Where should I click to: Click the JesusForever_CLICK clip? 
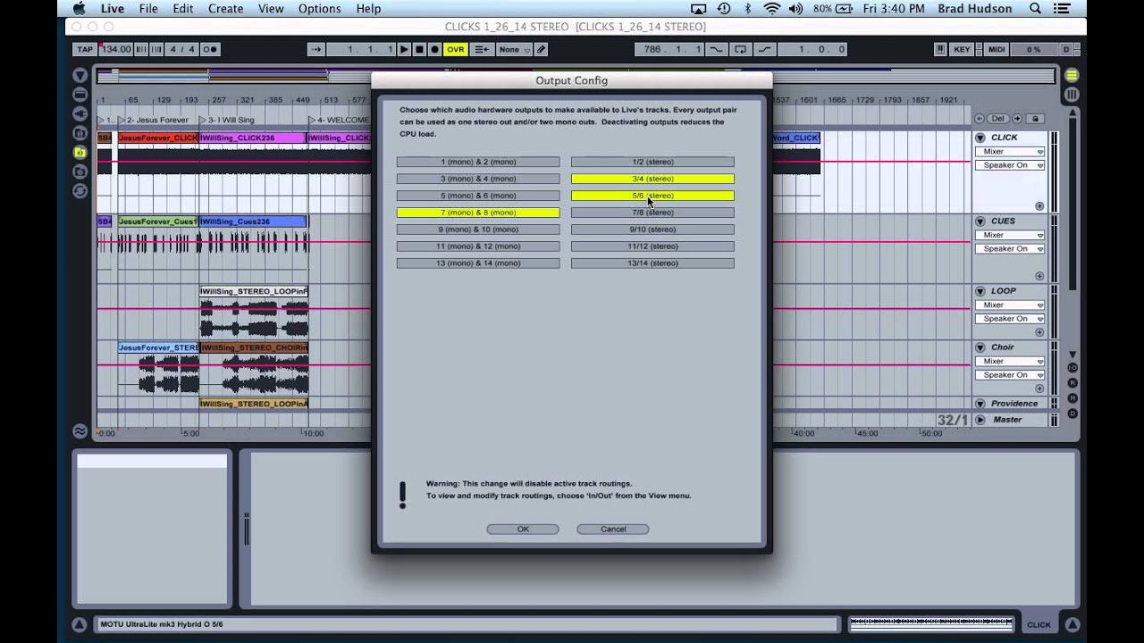point(158,138)
